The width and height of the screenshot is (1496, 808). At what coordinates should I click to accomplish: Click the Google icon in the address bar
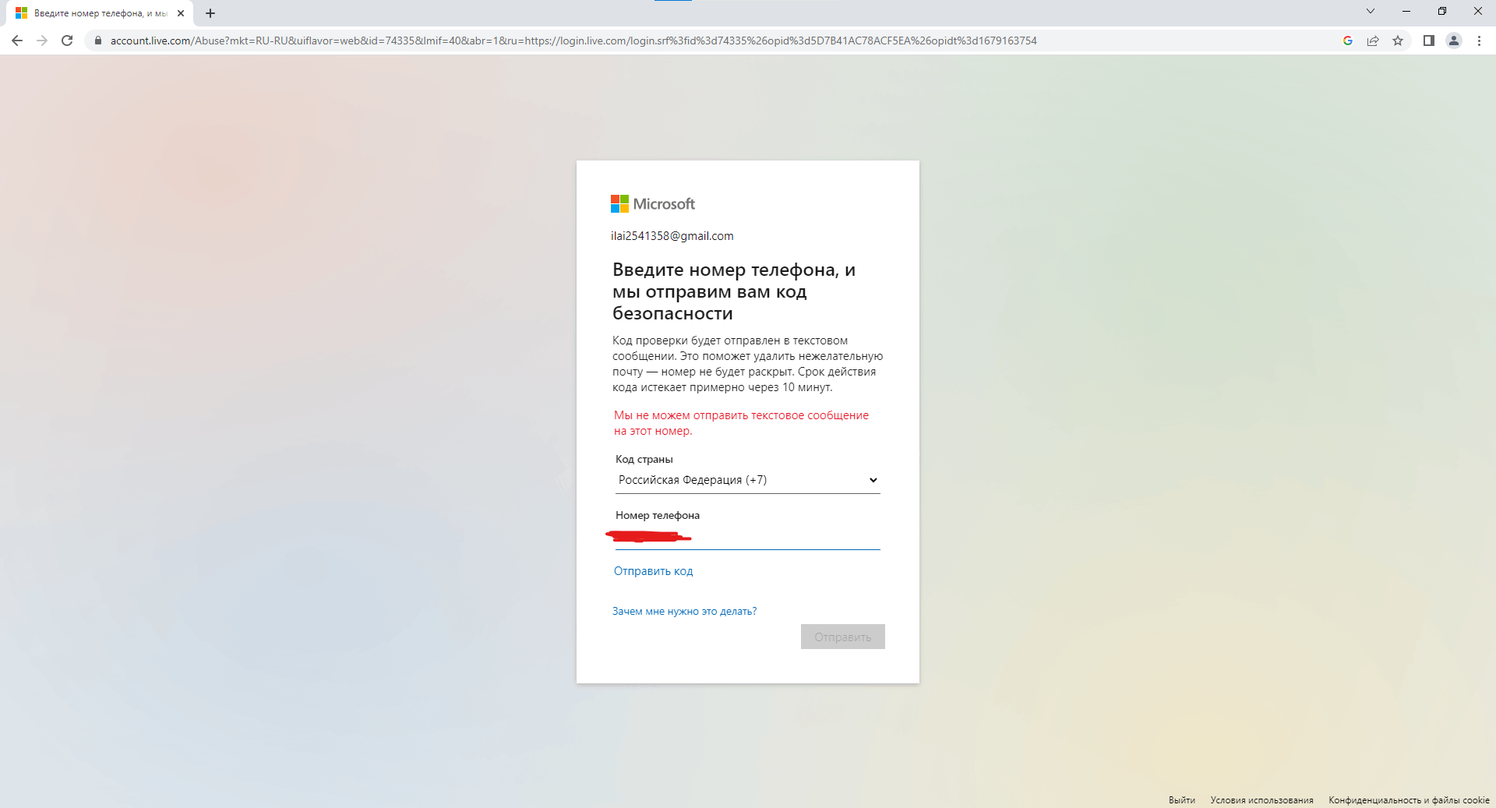1348,41
